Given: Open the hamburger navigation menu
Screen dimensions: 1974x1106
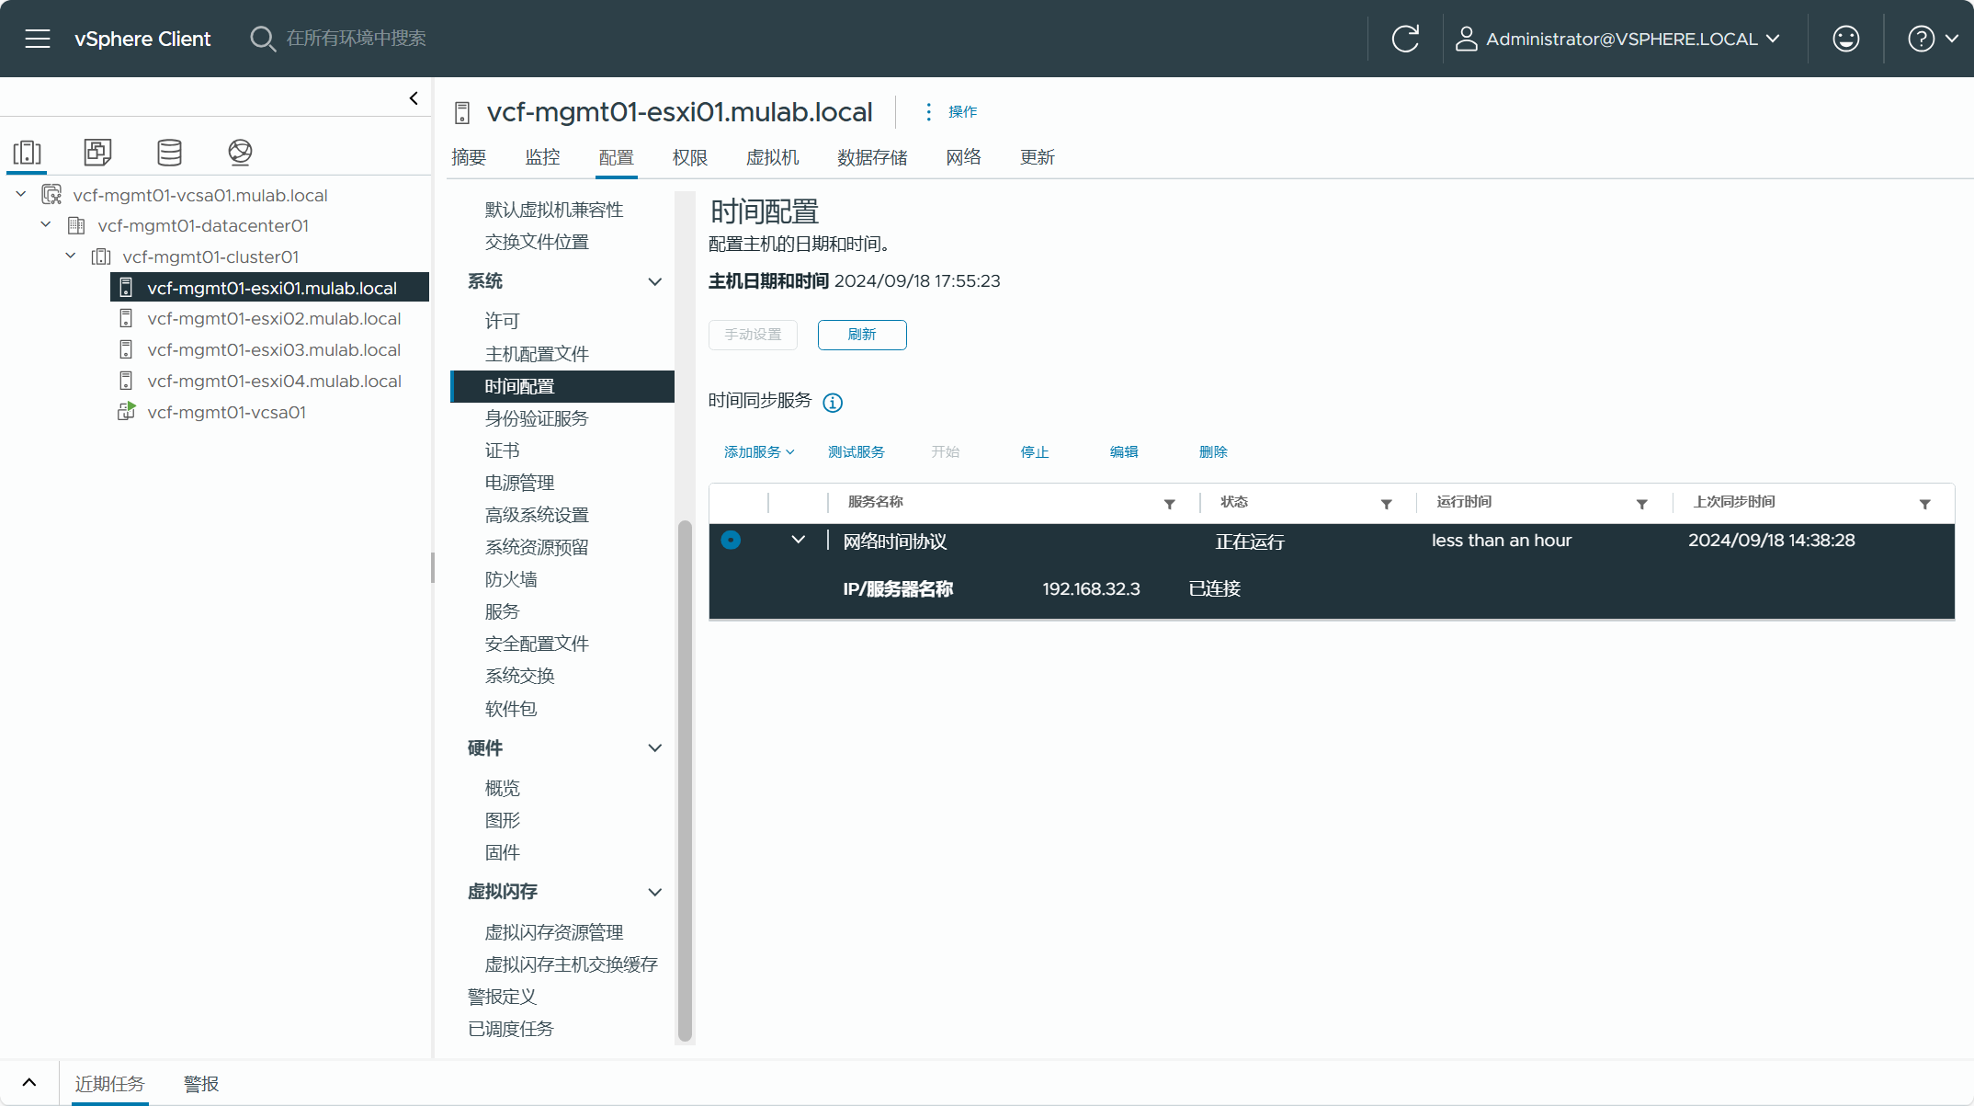Looking at the screenshot, I should (38, 39).
